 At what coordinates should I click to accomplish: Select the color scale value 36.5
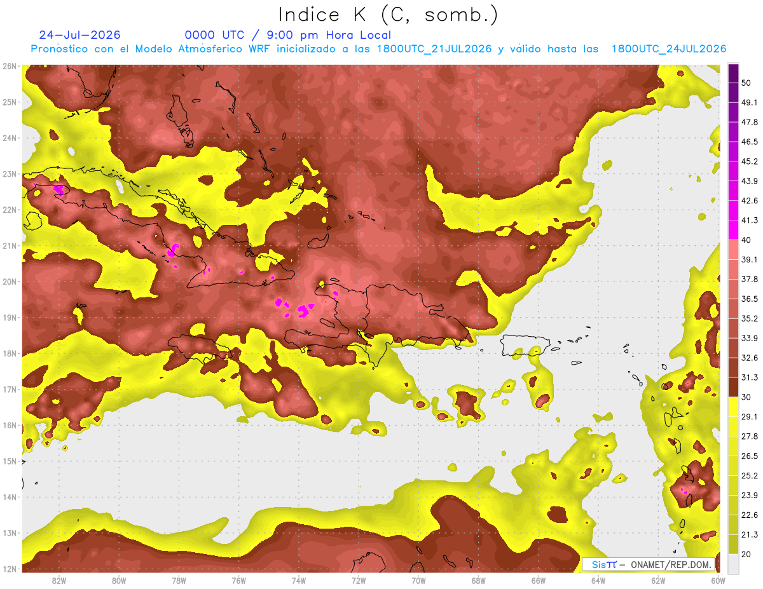click(750, 299)
